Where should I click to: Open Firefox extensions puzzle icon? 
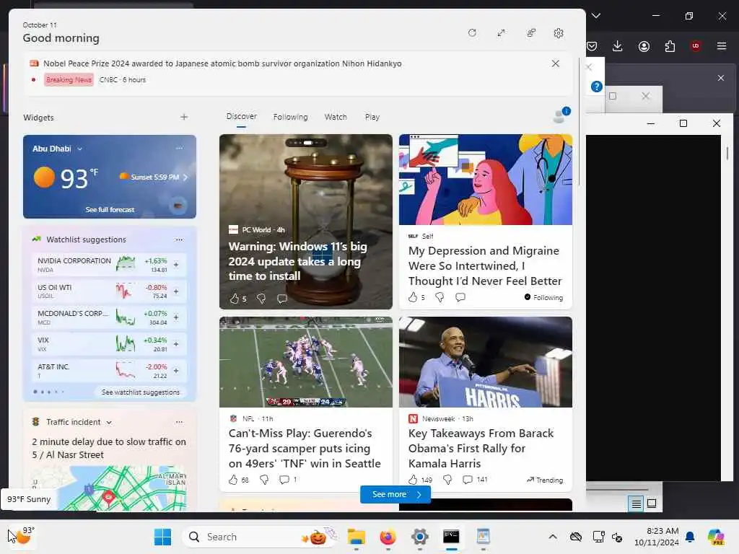pyautogui.click(x=670, y=45)
